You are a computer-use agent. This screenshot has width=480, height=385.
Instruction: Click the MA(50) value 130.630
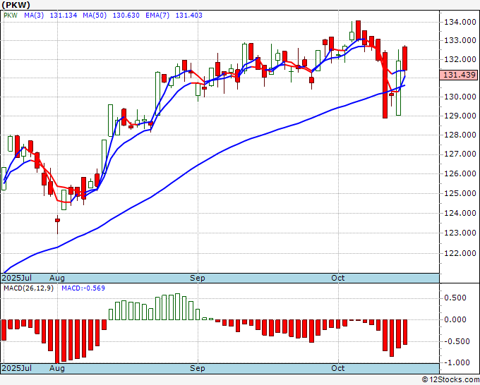[126, 16]
